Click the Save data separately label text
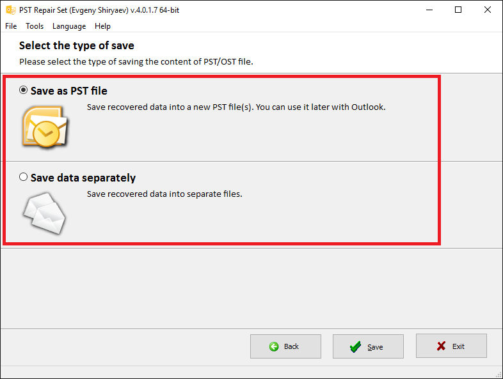 pyautogui.click(x=83, y=178)
